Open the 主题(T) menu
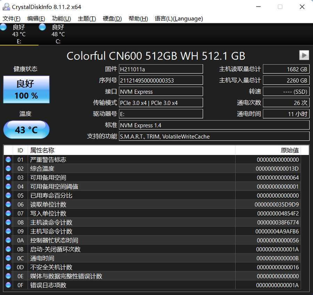The width and height of the screenshot is (313, 295). coord(87,18)
